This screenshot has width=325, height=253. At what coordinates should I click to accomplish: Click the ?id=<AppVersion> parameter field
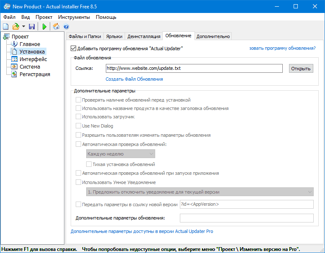[247, 204]
